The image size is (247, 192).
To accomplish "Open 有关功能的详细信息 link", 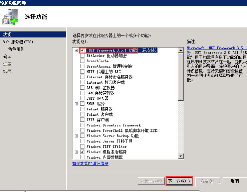I will pos(90,164).
